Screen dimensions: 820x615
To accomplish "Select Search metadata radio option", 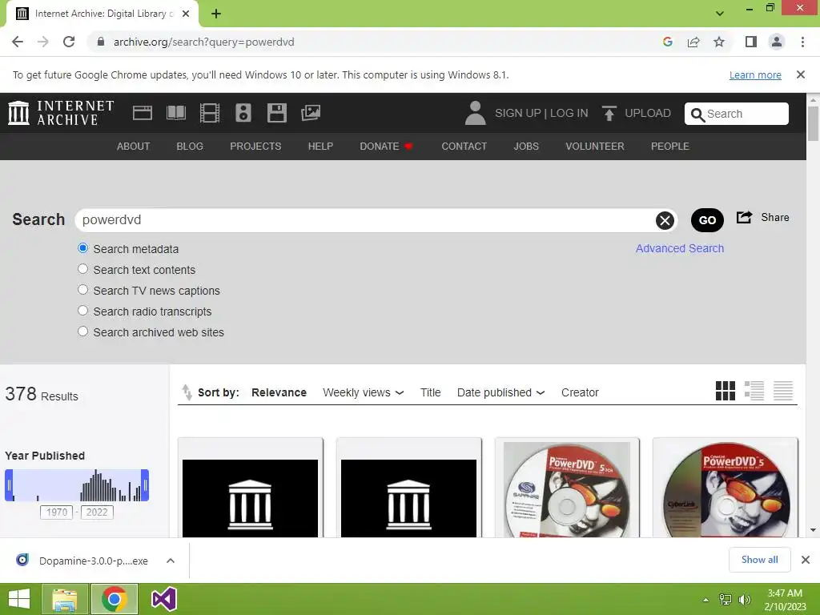I will pos(82,248).
